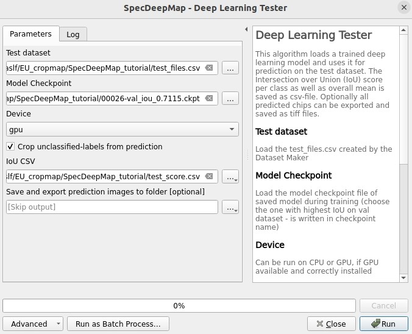412x334 pixels.
Task: Toggle Crop unclassified-labels from prediction
Action: 10,146
